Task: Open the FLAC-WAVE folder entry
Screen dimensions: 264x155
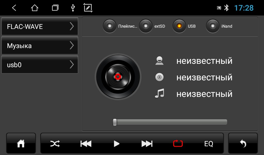Action: 40,26
